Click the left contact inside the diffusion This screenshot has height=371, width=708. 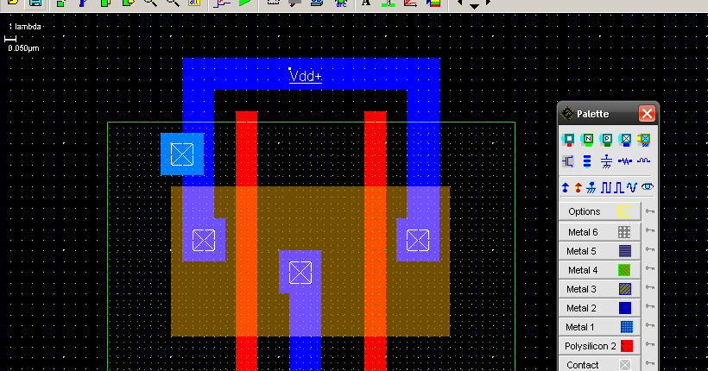click(204, 240)
